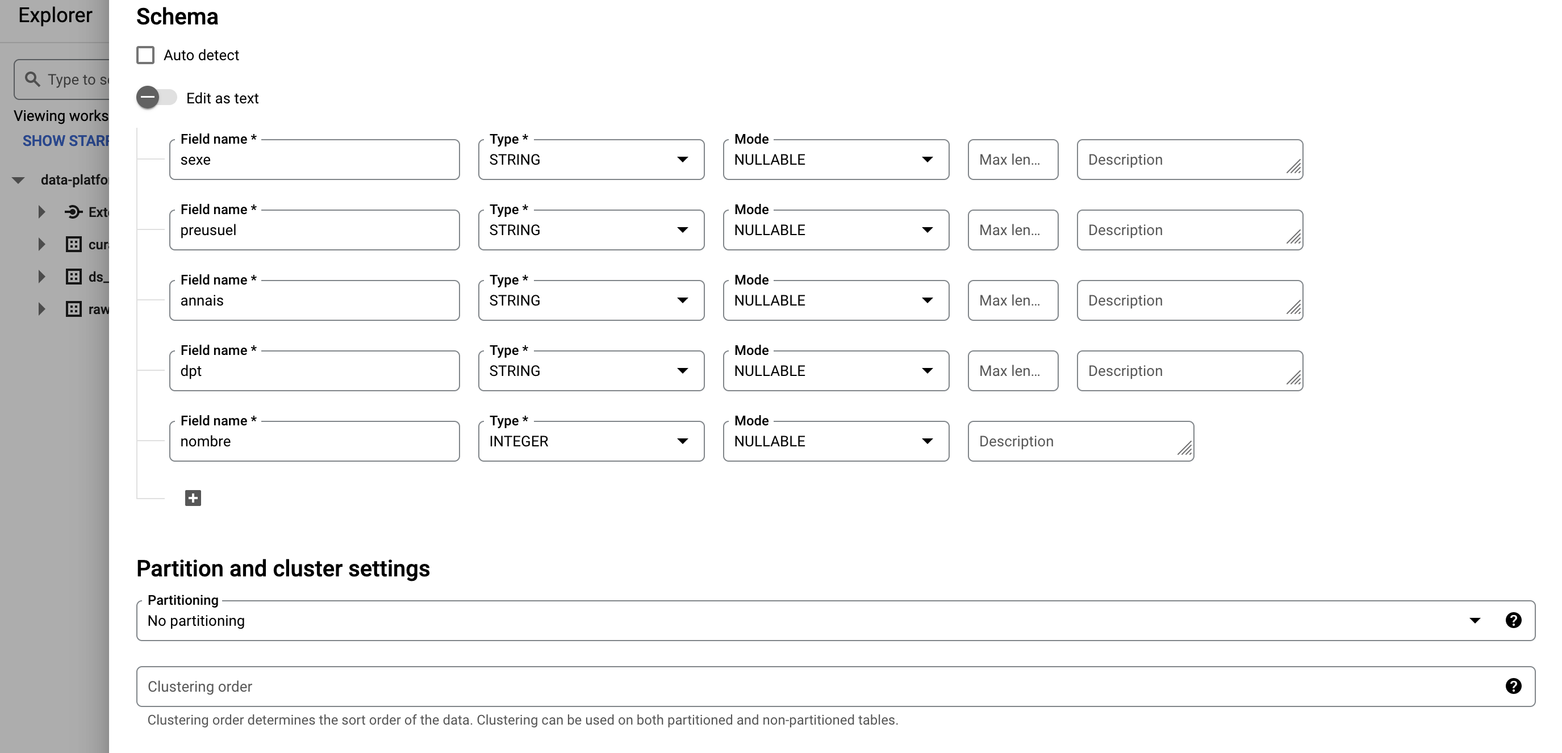Click the dataset icon next to cur
The height and width of the screenshot is (753, 1562).
(73, 244)
